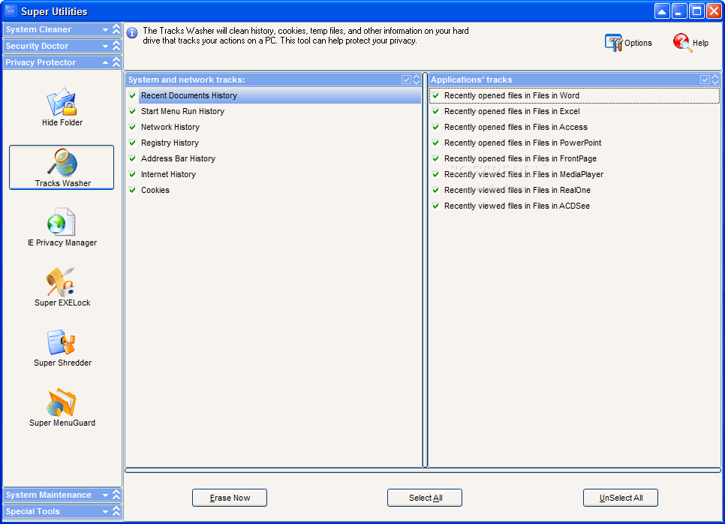Expand System Maintenance with its double chevron
This screenshot has height=524, width=725.
pyautogui.click(x=116, y=495)
